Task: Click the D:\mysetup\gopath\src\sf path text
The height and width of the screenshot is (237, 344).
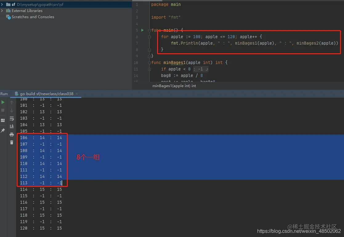Action: click(40, 4)
